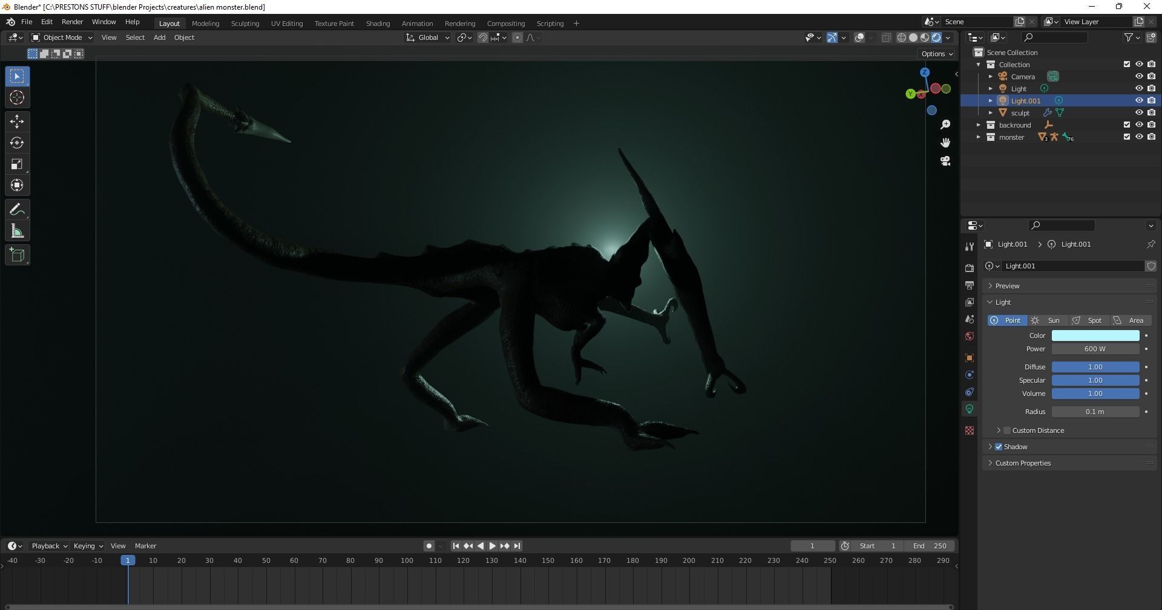Screen dimensions: 1162x610
Task: Toggle the pin icon in properties
Action: pos(1151,244)
